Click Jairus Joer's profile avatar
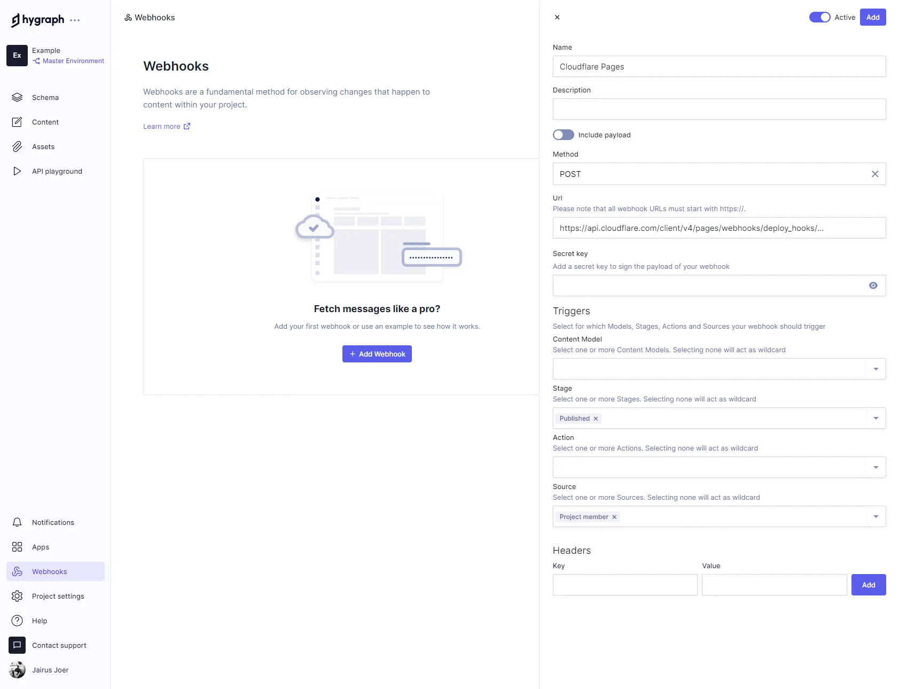The image size is (899, 689). (x=17, y=670)
